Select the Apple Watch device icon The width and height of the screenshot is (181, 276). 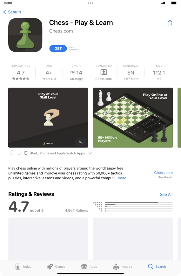pos(26,153)
